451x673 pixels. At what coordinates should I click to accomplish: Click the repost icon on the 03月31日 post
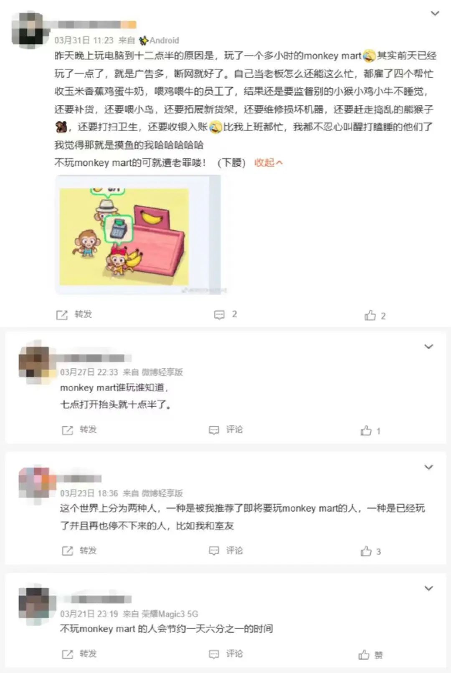coord(62,315)
